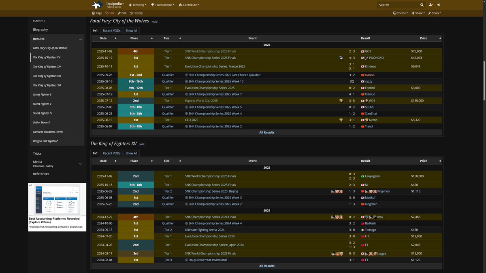The width and height of the screenshot is (486, 273).
Task: Open the page History tab
Action: [136, 13]
